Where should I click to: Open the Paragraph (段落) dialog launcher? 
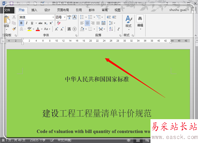[x=120, y=35]
